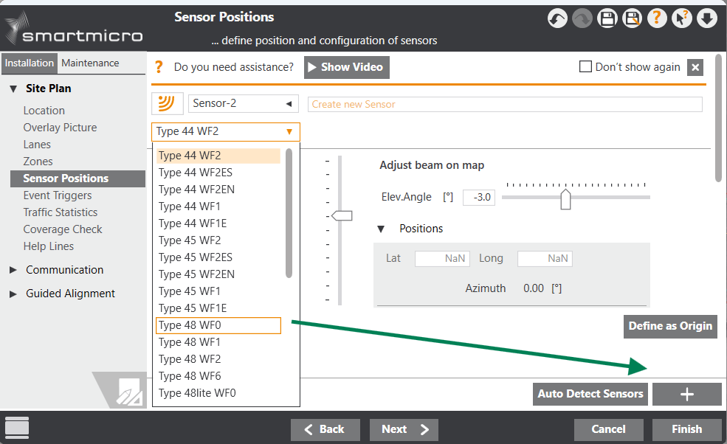The height and width of the screenshot is (444, 727).
Task: Click Auto Detect Sensors button
Action: (590, 394)
